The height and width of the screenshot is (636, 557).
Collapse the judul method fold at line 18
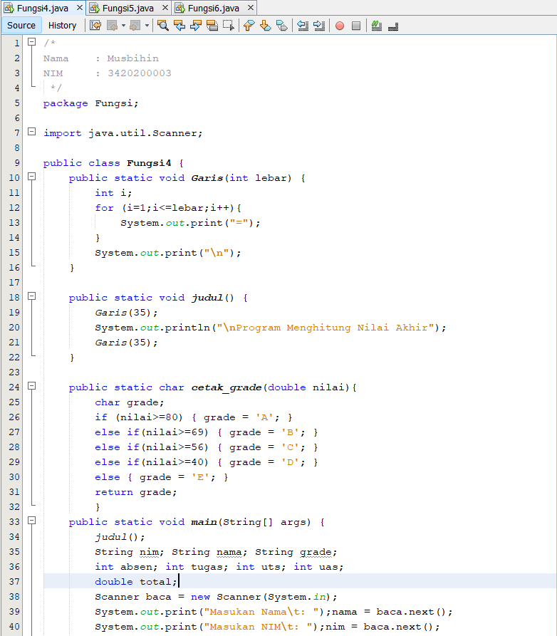point(31,296)
